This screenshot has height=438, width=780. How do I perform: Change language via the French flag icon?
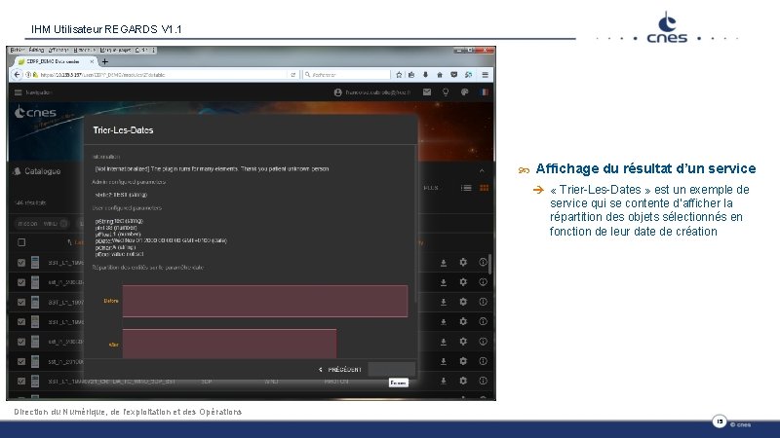tap(484, 91)
